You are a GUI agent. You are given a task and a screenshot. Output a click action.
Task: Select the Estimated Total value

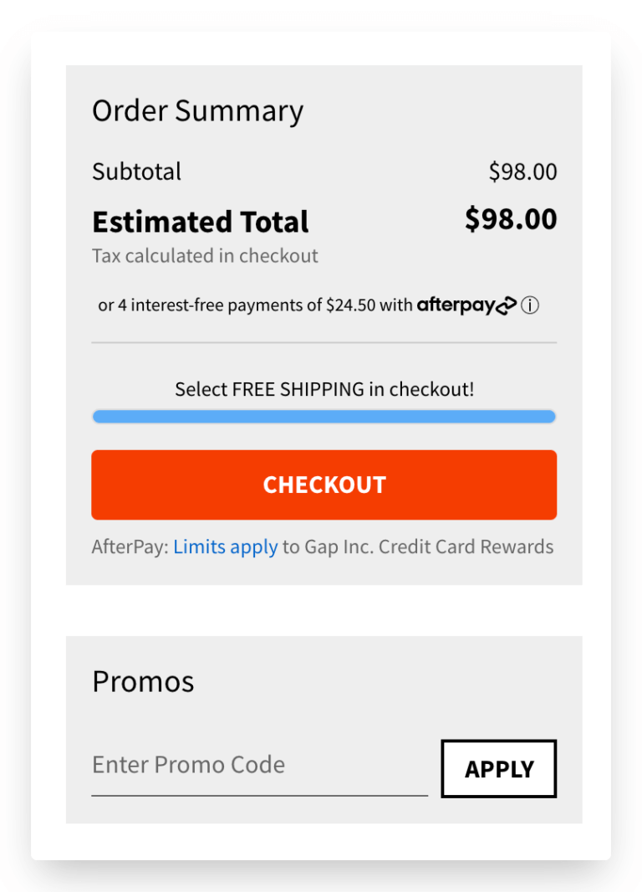point(513,218)
